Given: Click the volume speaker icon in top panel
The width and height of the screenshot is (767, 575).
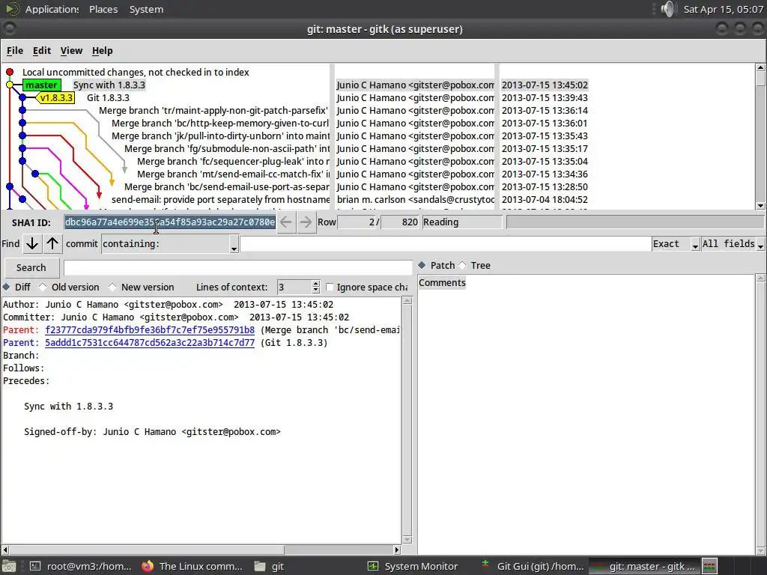Looking at the screenshot, I should 668,9.
